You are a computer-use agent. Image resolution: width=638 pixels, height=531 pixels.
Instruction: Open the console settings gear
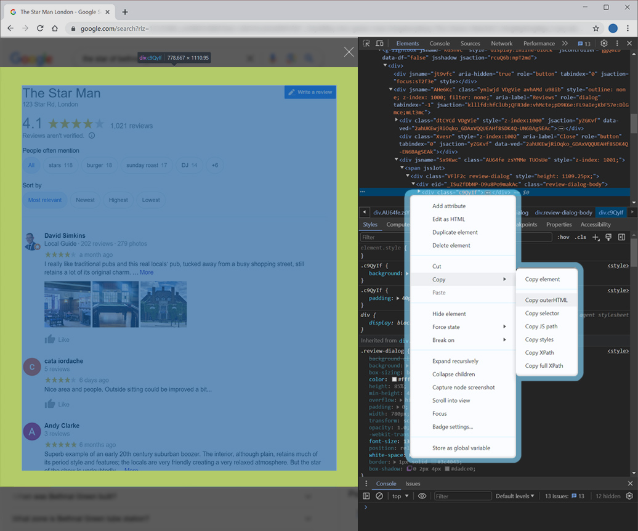(629, 496)
